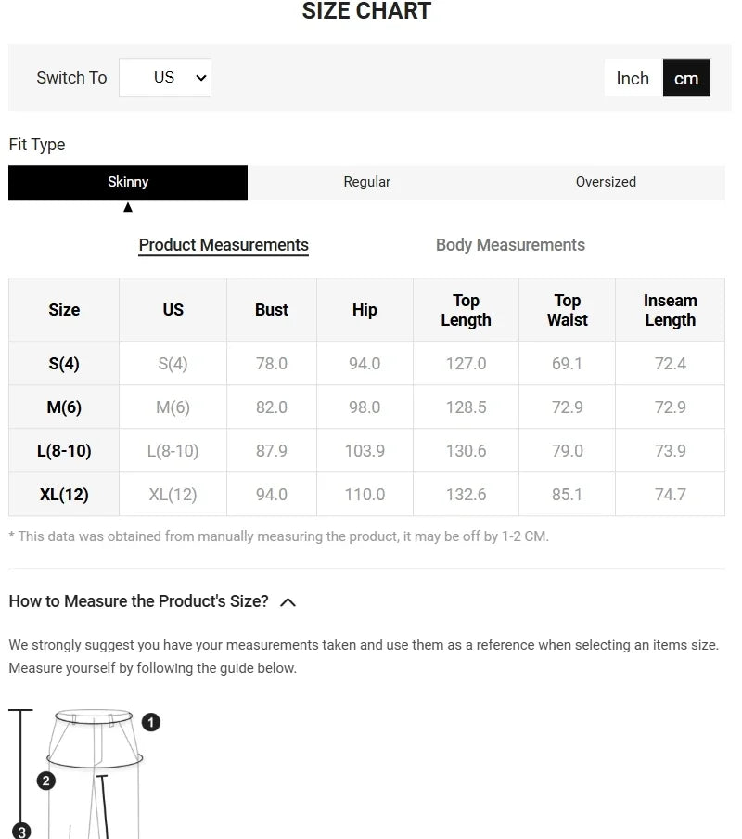Screen dimensions: 742x839
Task: Click measurement marker number 3
Action: (22, 831)
